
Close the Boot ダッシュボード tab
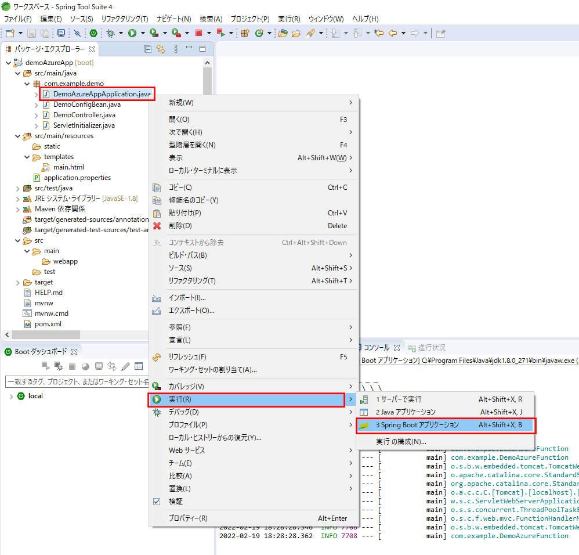(74, 352)
